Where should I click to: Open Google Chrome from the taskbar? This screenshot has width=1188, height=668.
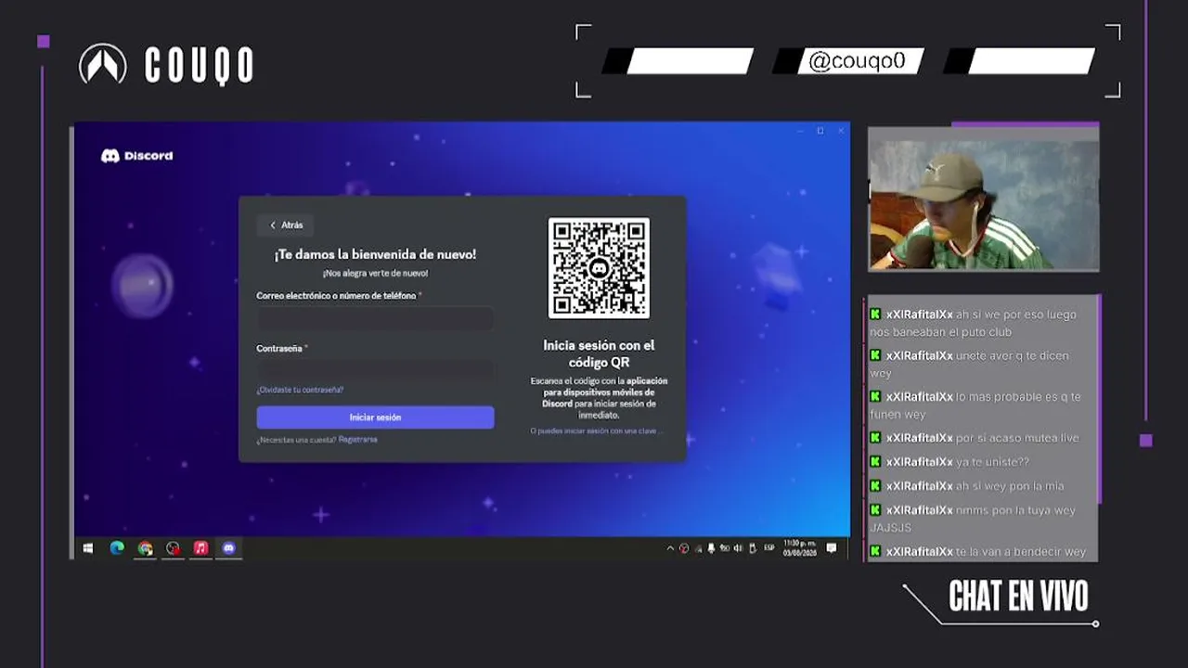145,548
